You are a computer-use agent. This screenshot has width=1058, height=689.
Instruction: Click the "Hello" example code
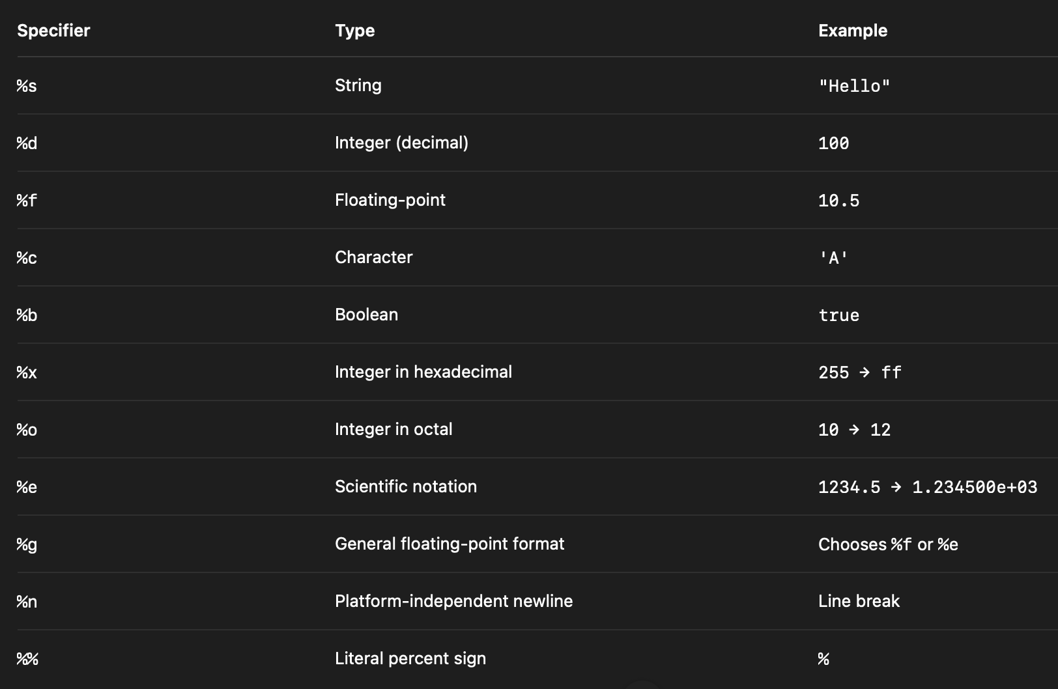tap(854, 86)
